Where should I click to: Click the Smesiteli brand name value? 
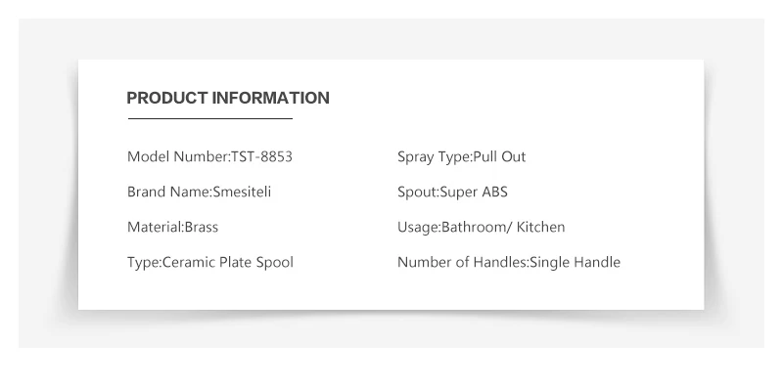coord(242,192)
